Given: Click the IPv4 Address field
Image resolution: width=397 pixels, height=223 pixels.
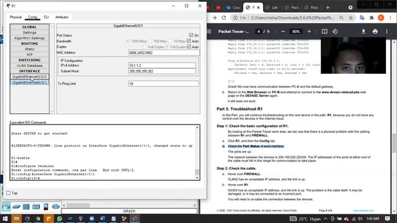Looking at the screenshot, I should tap(162, 66).
